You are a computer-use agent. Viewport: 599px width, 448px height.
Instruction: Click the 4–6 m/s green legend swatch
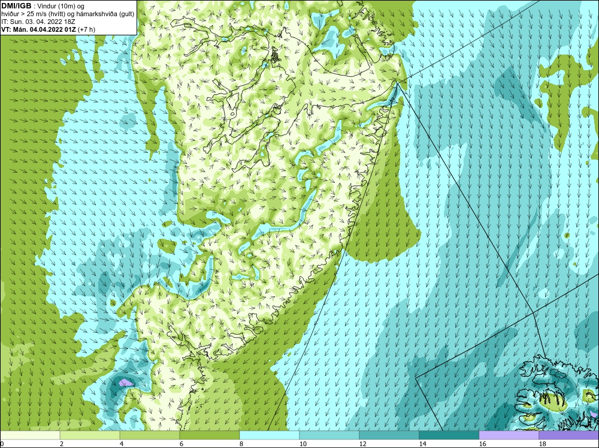[150, 435]
